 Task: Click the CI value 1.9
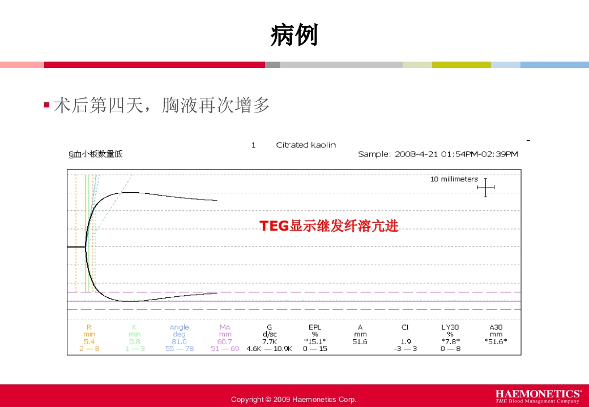coord(406,341)
